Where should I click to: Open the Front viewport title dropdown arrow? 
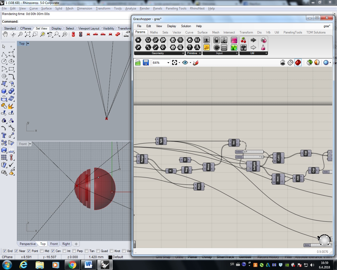coord(30,144)
